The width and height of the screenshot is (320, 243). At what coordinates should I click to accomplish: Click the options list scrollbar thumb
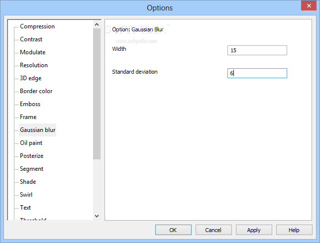coord(97,94)
